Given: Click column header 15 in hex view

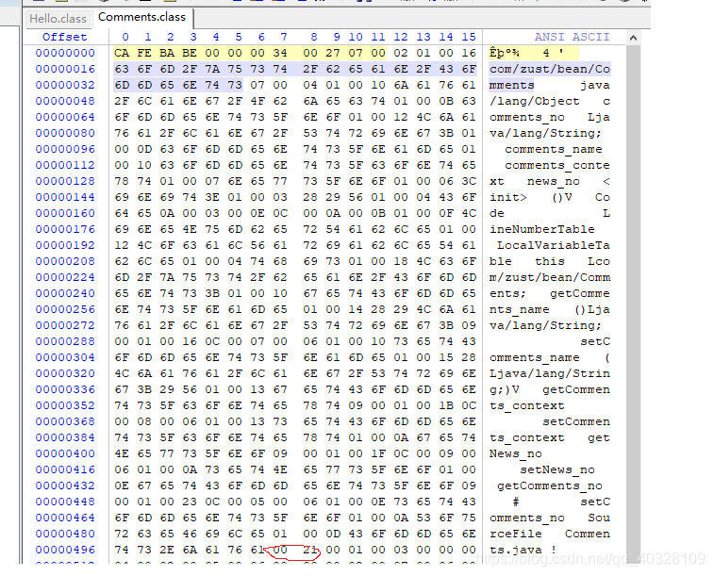Looking at the screenshot, I should tap(469, 37).
